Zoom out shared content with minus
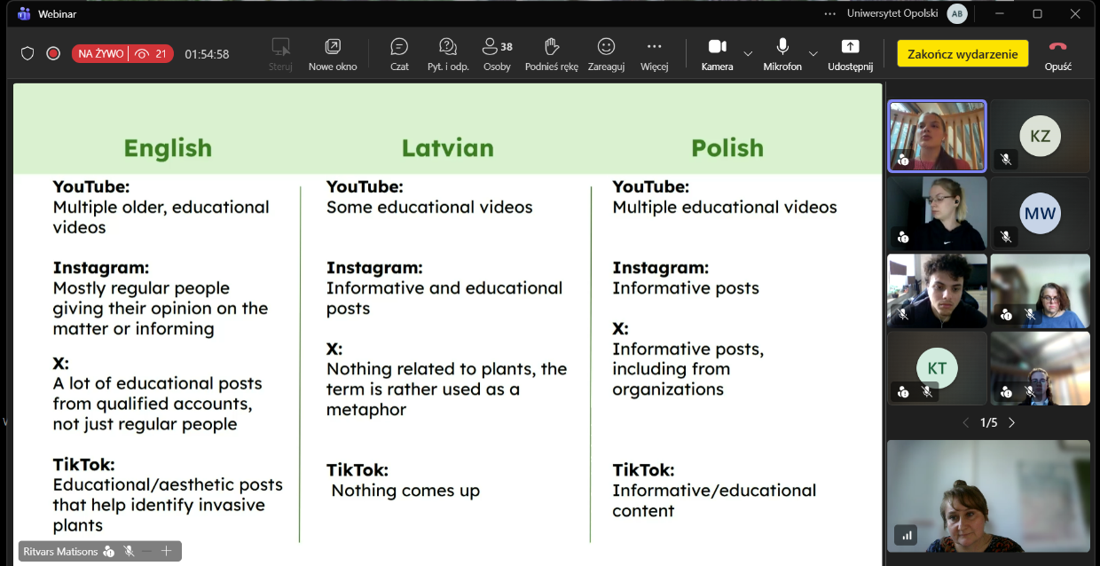Image resolution: width=1100 pixels, height=566 pixels. [147, 551]
